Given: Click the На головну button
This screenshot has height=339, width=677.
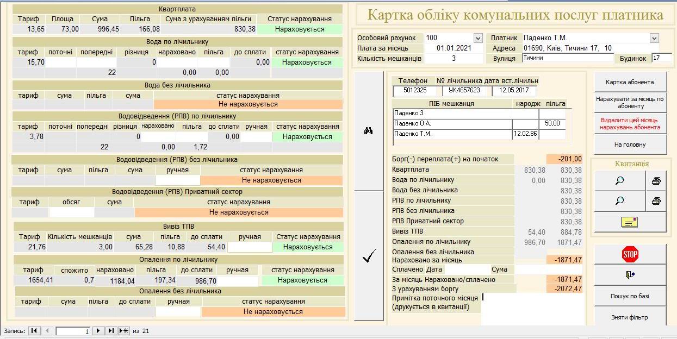Looking at the screenshot, I should pos(630,145).
